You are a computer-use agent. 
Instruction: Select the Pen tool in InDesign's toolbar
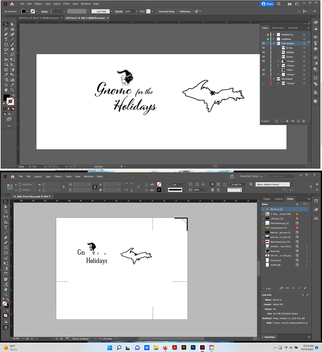pyautogui.click(x=6, y=237)
